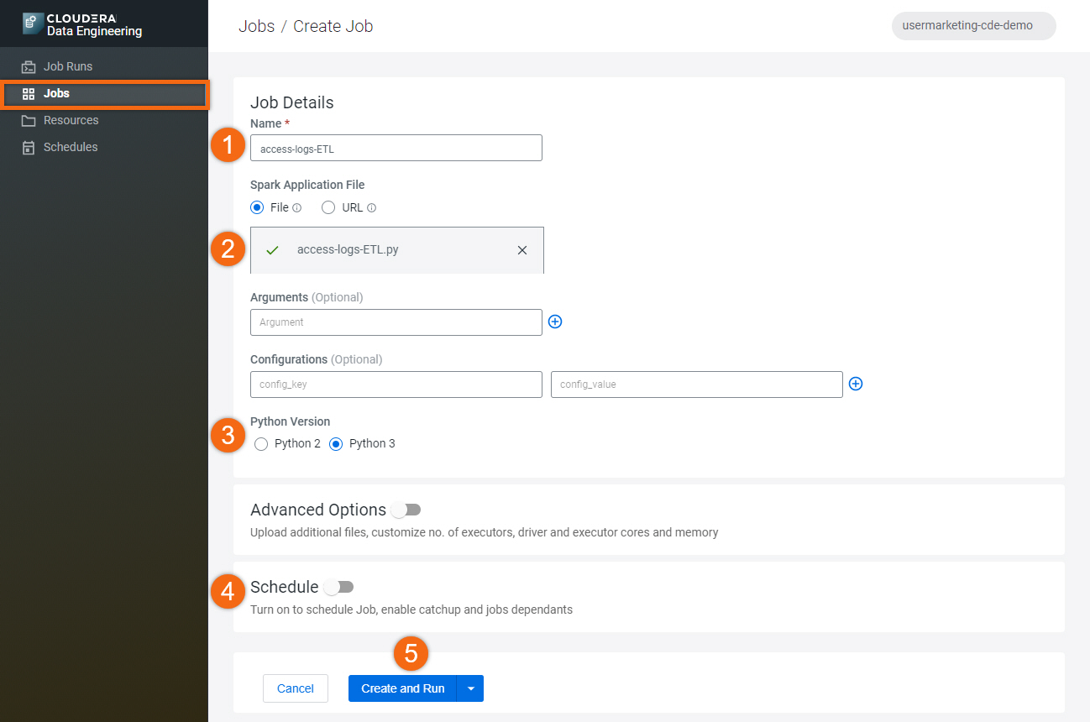Viewport: 1090px width, 722px height.
Task: Remove the uploaded access-logs-ETL.py file
Action: [x=522, y=250]
